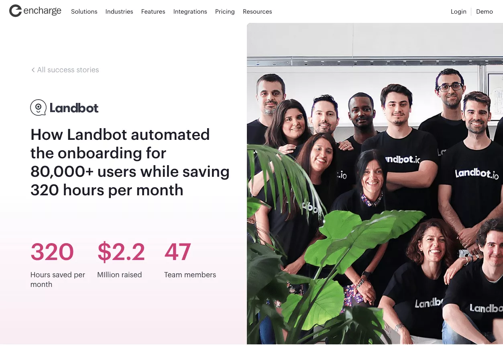The height and width of the screenshot is (346, 503).
Task: Go to the Integrations page
Action: pyautogui.click(x=190, y=12)
